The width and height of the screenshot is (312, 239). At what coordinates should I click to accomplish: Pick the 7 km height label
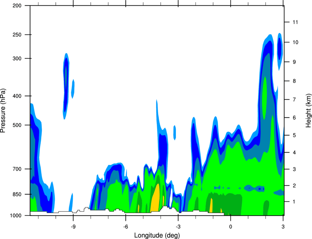294,99
